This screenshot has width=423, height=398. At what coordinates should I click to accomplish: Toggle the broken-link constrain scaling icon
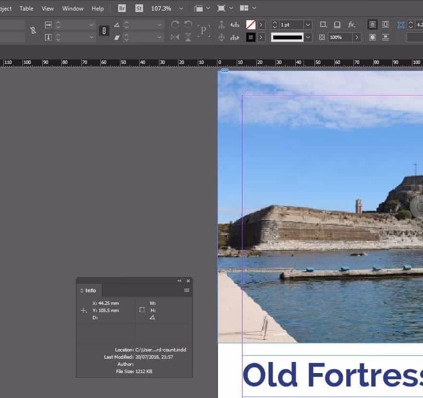pyautogui.click(x=33, y=30)
